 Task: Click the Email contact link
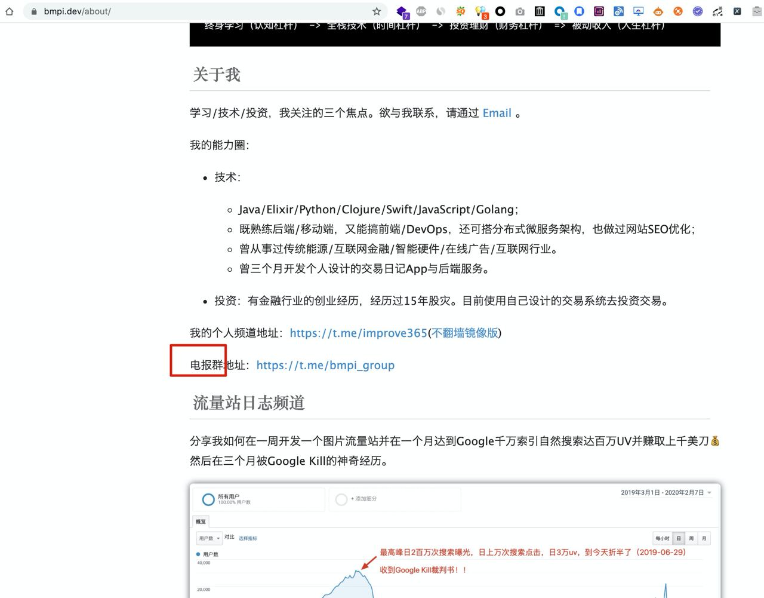pos(497,113)
